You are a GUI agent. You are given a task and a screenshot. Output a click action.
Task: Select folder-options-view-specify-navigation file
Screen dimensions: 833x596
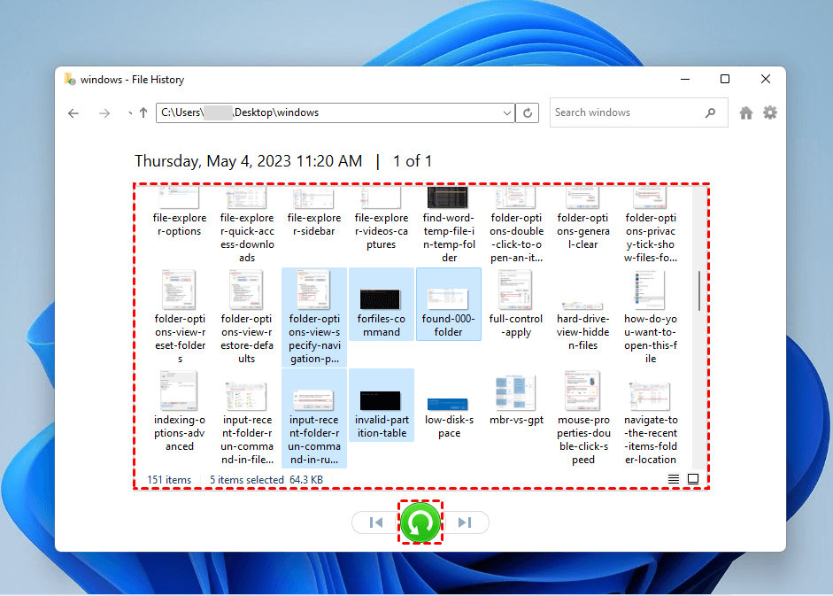314,317
